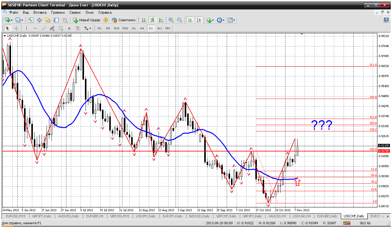The height and width of the screenshot is (227, 392).
Task: Select the H4 timeframe
Action: (142, 28)
